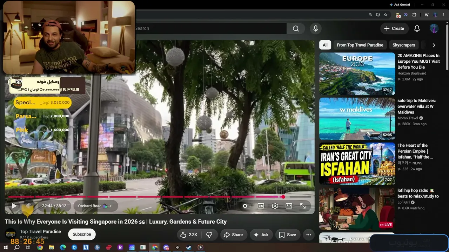The image size is (449, 252).
Task: Open the Isfahan video thumbnail
Action: [357, 164]
